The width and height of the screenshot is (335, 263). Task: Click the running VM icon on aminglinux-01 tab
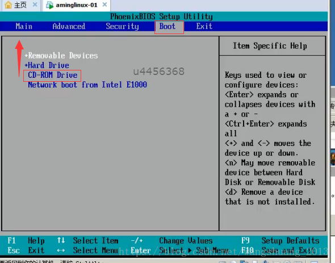click(x=50, y=5)
